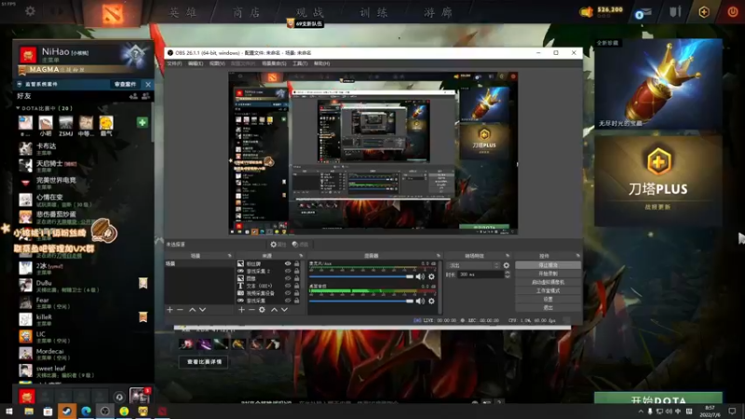Switch to 商店 tab in Dota
This screenshot has width=745, height=419.
pos(247,12)
